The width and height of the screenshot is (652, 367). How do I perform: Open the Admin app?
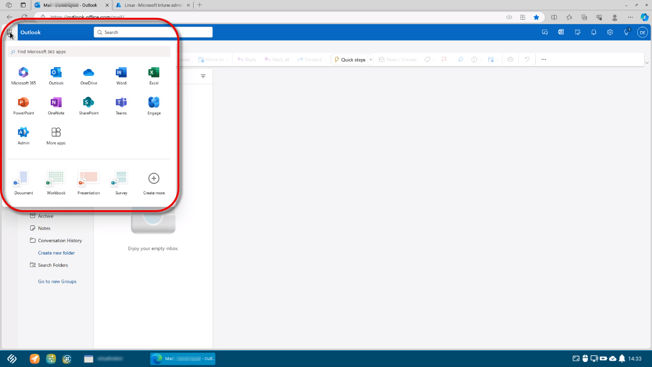click(x=23, y=132)
